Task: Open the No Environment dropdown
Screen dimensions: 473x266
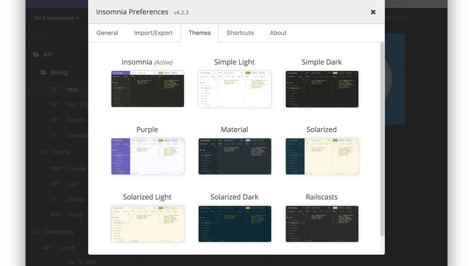Action: [56, 18]
